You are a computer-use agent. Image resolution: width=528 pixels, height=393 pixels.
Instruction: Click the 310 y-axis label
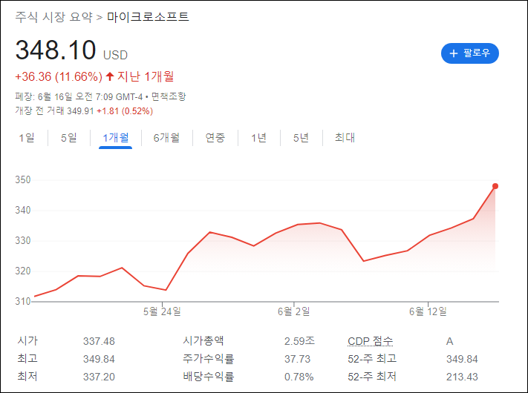(x=22, y=301)
